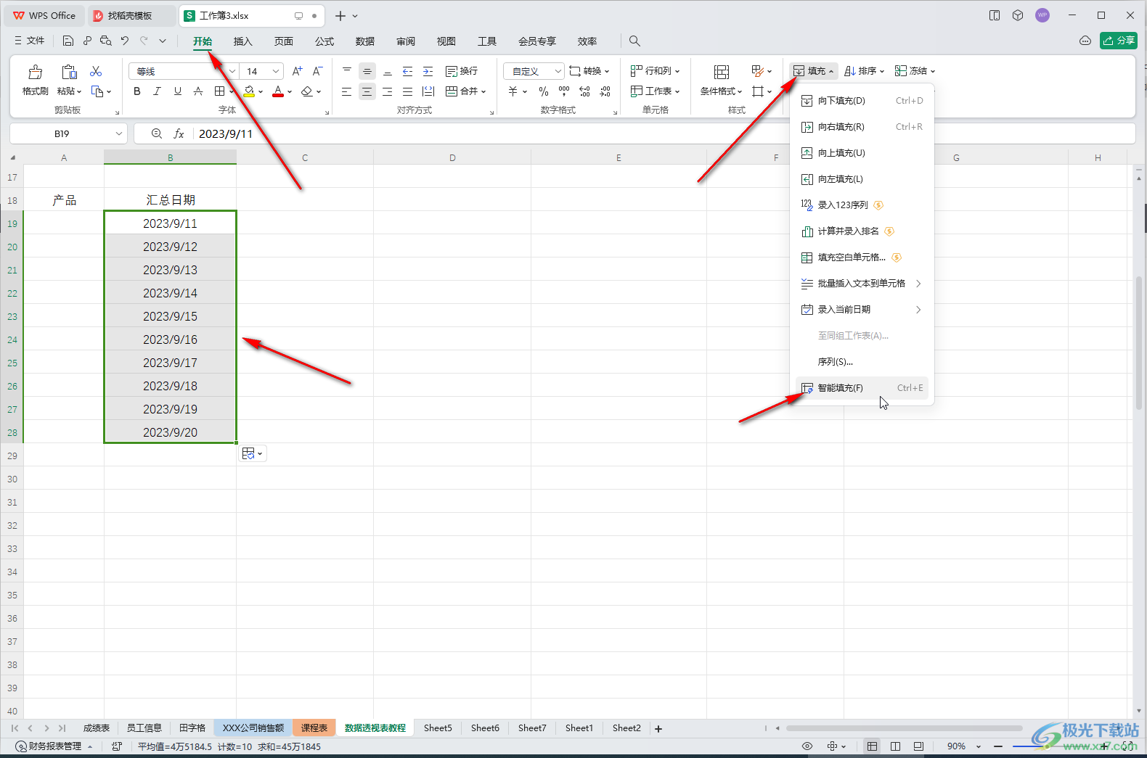Click the 填充 fill button
This screenshot has width=1147, height=758.
click(x=813, y=71)
